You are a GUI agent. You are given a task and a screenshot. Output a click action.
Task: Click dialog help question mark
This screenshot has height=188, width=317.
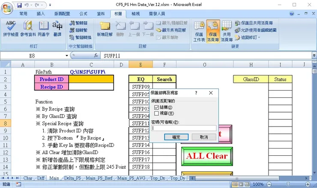click(196, 93)
